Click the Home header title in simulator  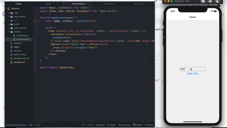[193, 17]
